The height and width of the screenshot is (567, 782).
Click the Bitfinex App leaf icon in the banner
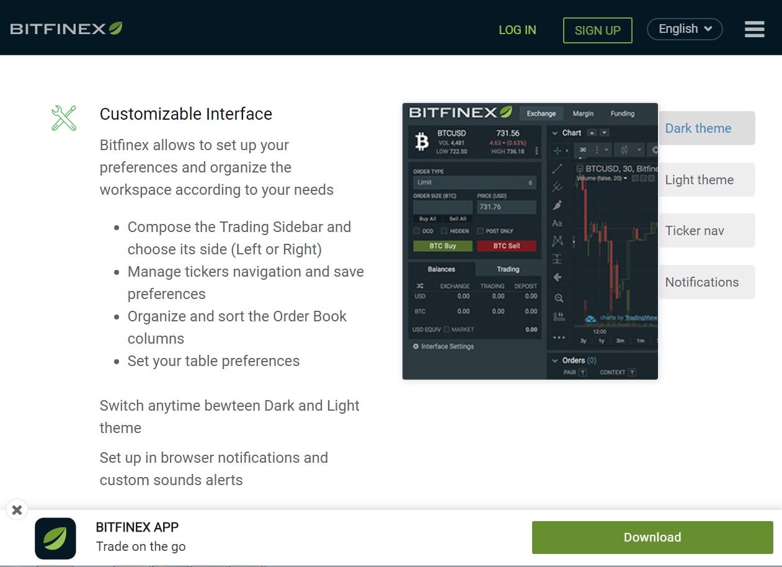55,538
